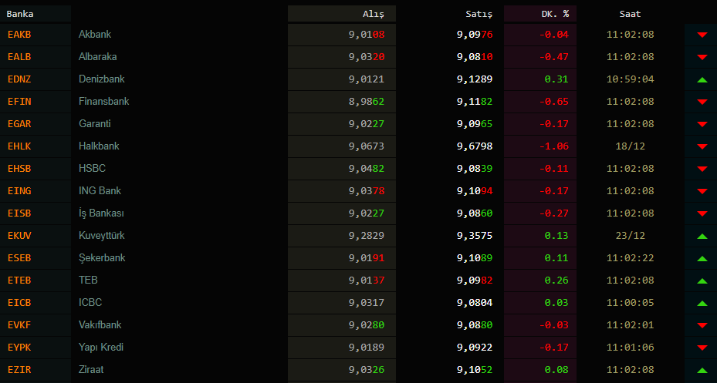Click the green up arrow in Kuveyttürk row
717x383 pixels.
coord(702,236)
